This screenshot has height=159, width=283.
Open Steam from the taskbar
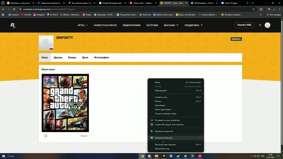click(x=178, y=156)
